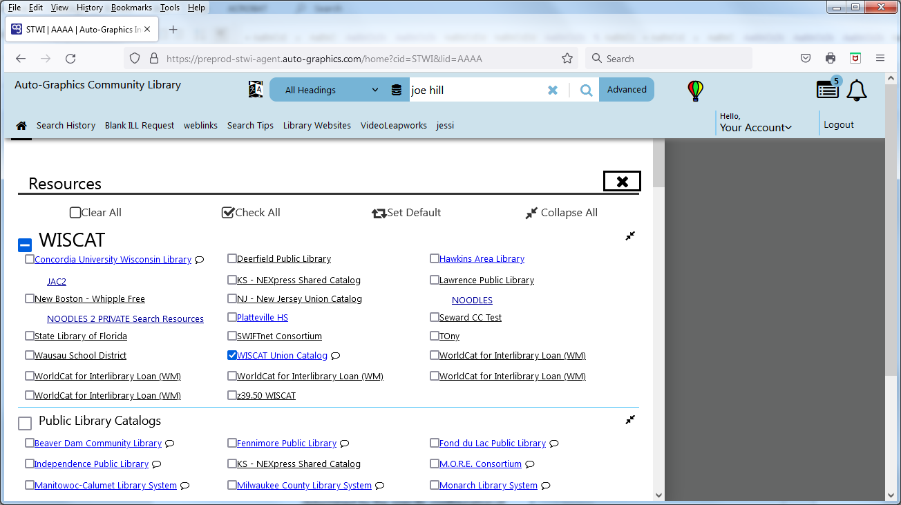The image size is (901, 505).
Task: Click comment icon beside Monarch Library System
Action: [545, 486]
